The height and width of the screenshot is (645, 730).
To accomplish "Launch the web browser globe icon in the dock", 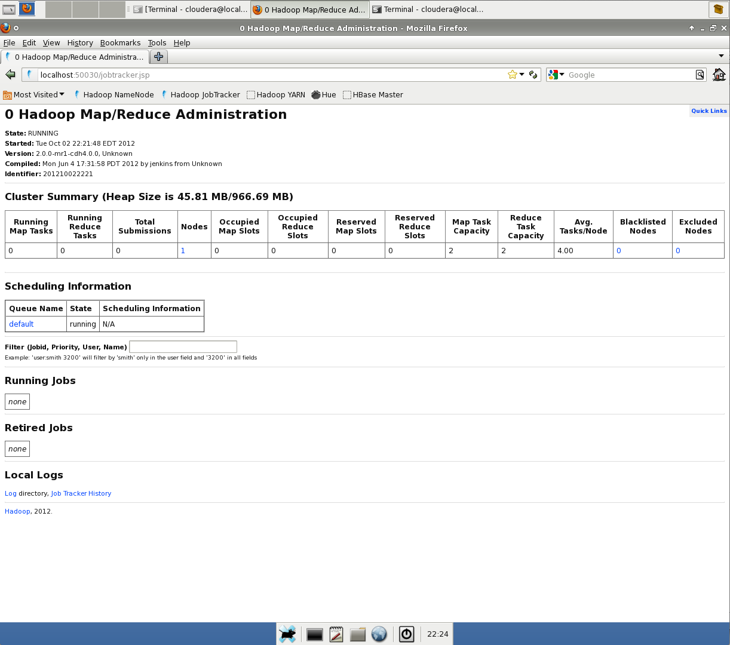I will 379,634.
